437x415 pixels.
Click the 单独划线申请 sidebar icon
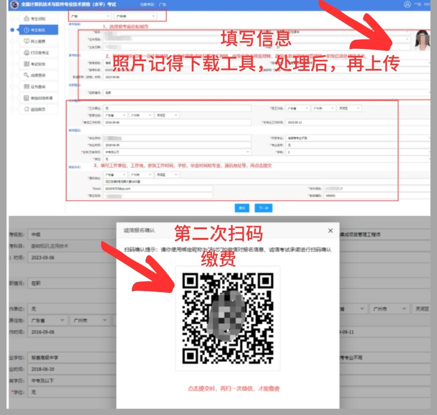26,98
